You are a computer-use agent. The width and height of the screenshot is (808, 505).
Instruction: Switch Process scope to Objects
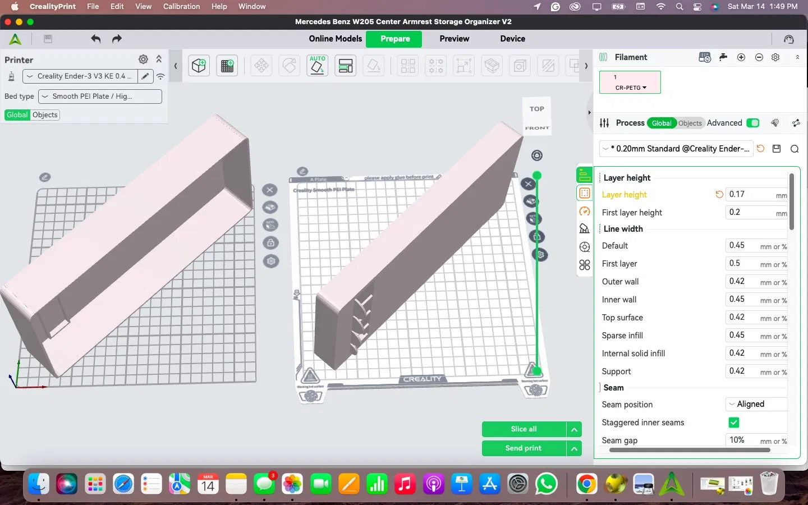[690, 123]
